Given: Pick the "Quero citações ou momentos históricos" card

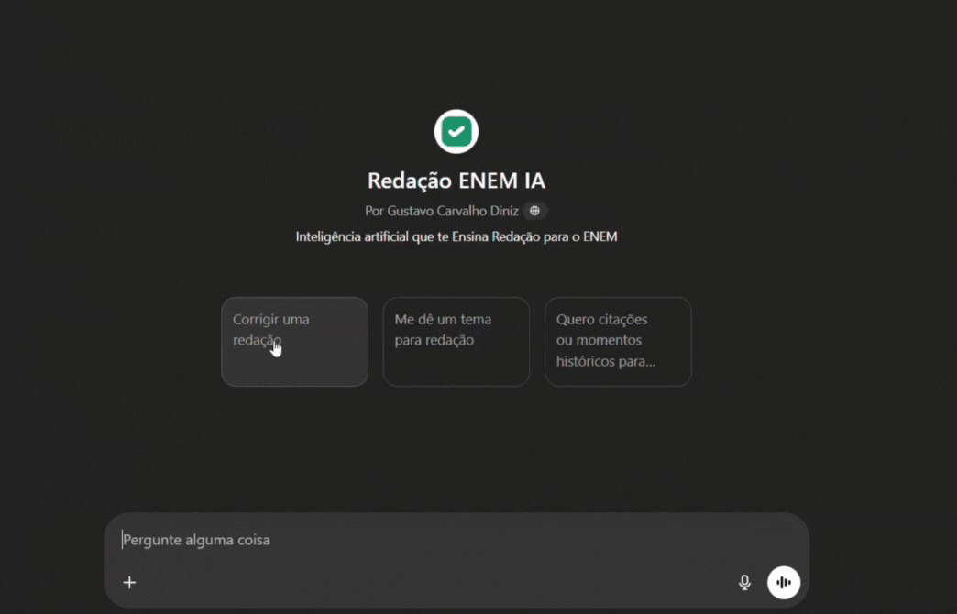Looking at the screenshot, I should click(618, 342).
